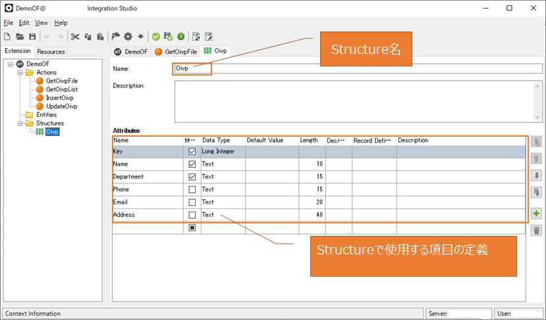546x320 pixels.
Task: Enable mandatory checkbox for Phone attribute
Action: click(x=192, y=189)
